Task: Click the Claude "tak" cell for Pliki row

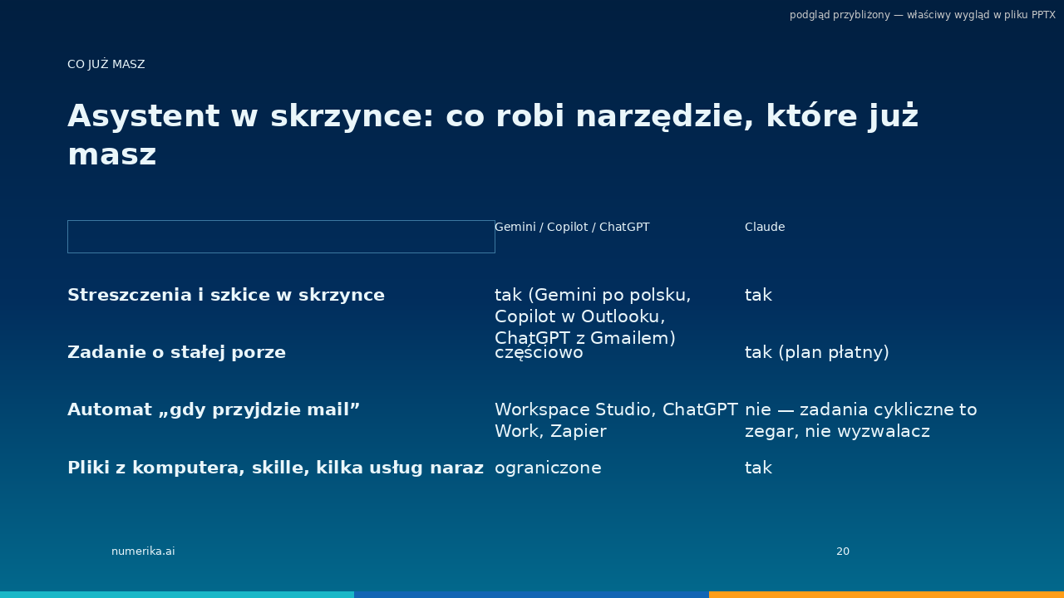Action: [x=758, y=468]
